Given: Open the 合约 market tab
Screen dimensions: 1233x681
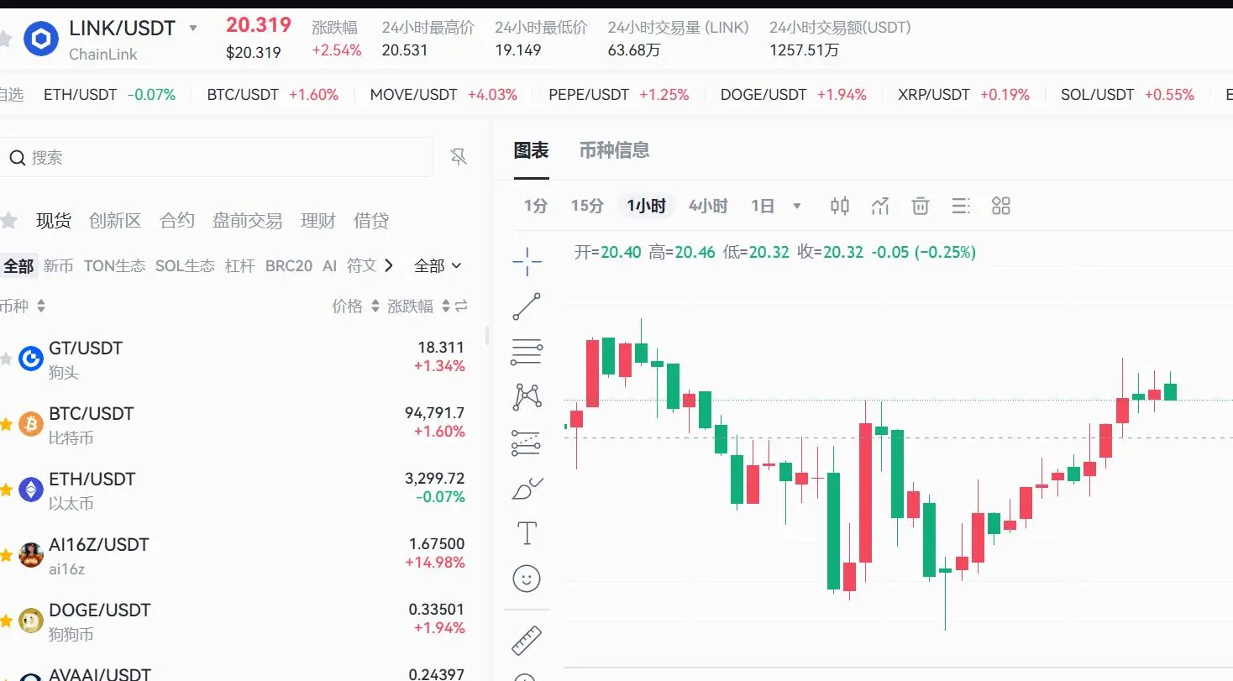Looking at the screenshot, I should pos(177,221).
